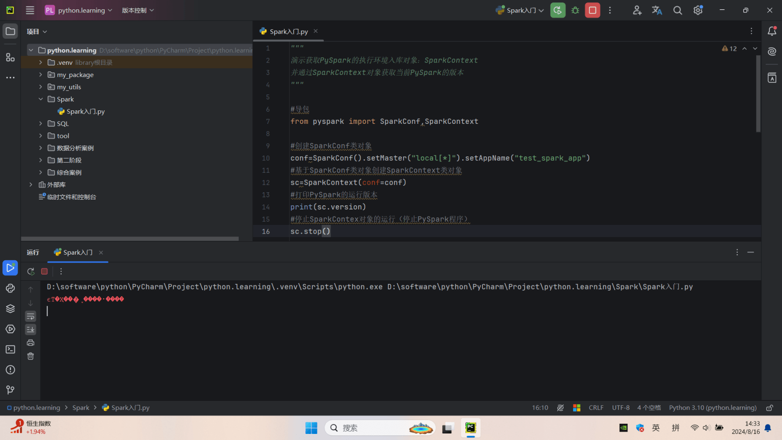The height and width of the screenshot is (440, 782).
Task: Open the Problems tool window
Action: [x=10, y=370]
